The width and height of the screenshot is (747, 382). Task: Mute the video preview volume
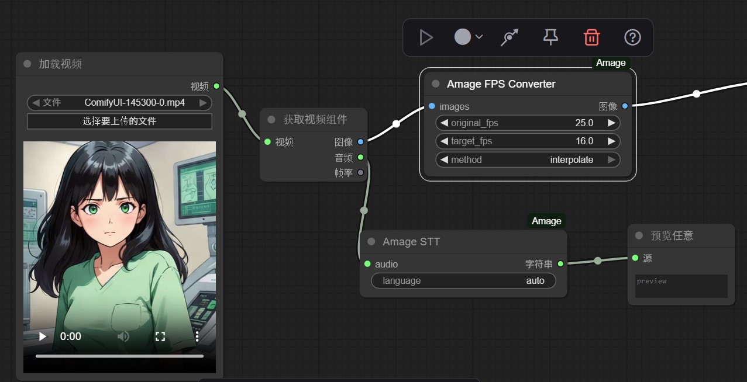tap(123, 336)
